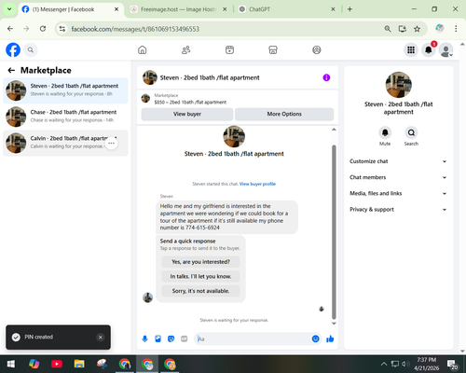
Task: Send a thumbs-up like
Action: [330, 338]
